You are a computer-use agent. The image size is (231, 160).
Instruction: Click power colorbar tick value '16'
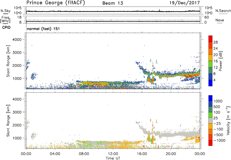[215, 61]
